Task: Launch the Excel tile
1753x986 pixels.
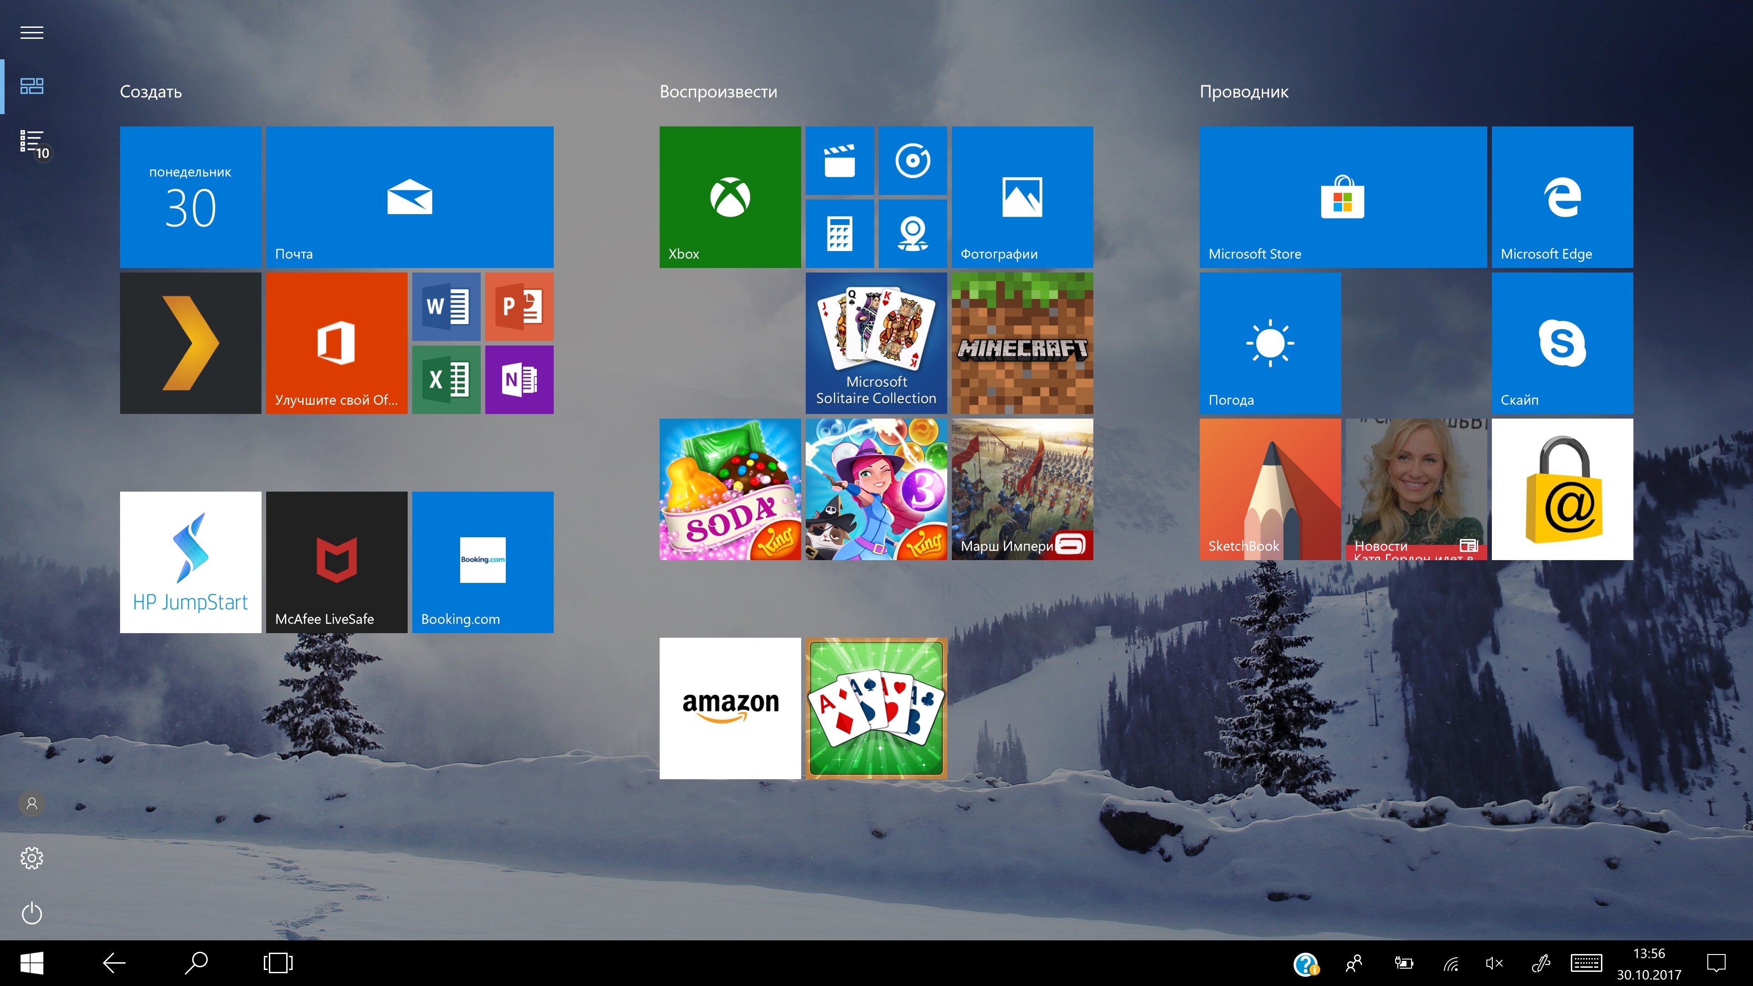Action: (446, 380)
